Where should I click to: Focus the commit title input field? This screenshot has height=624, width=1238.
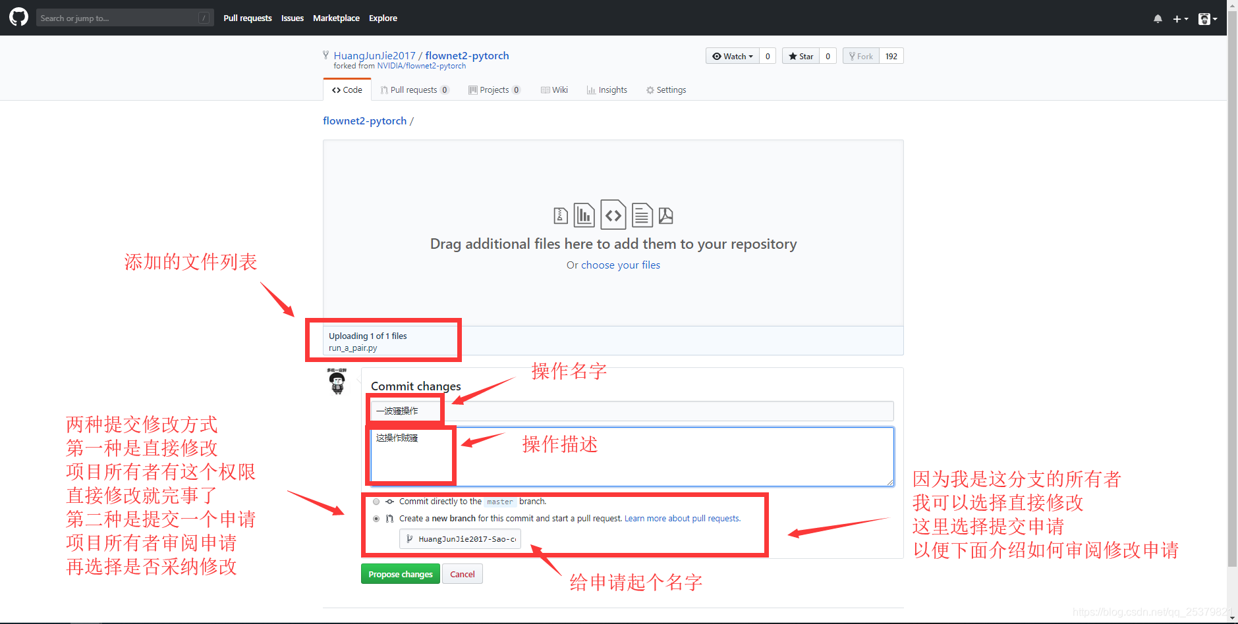tap(632, 411)
